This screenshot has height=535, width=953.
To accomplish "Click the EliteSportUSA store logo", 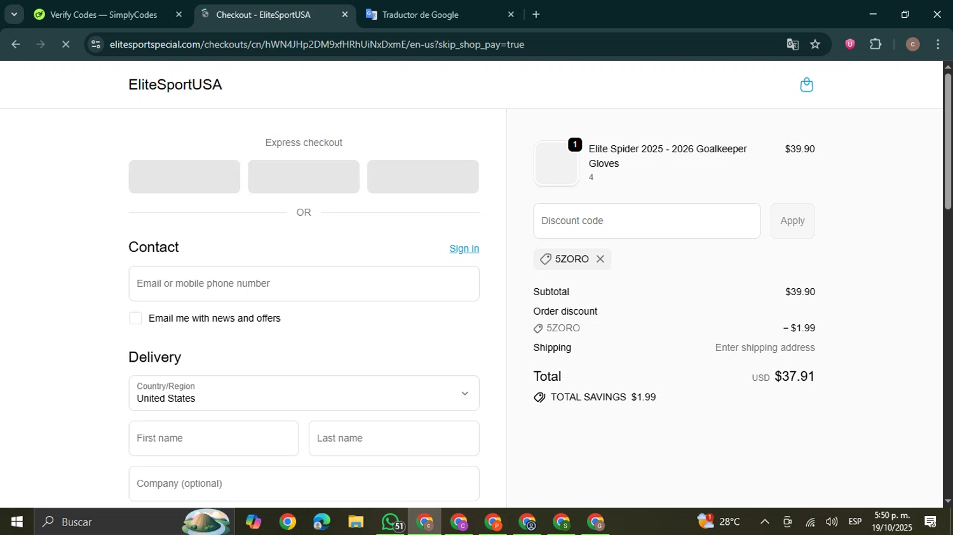I will 175,85.
